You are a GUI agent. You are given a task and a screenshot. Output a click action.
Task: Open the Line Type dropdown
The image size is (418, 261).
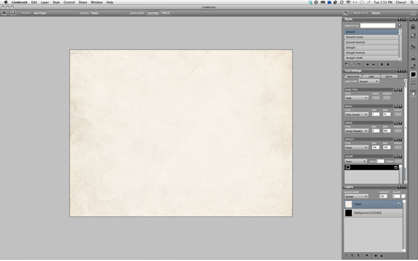click(x=369, y=81)
